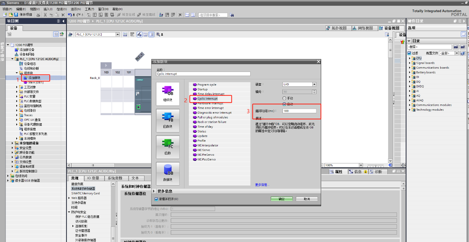The width and height of the screenshot is (469, 242).
Task: Go online with 转至在线
Action: tap(126, 15)
